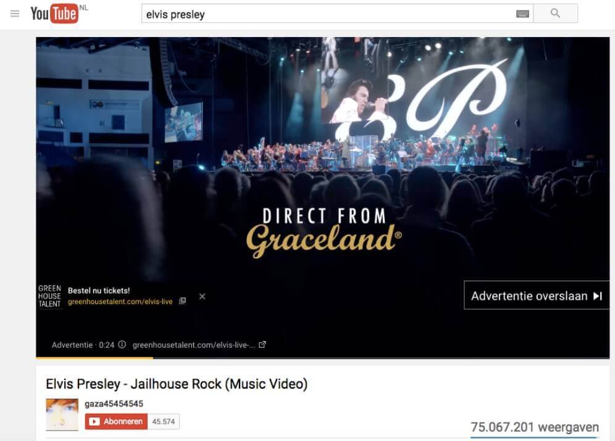Click the magnifier search button
Screen dimensions: 615x441
click(x=555, y=14)
